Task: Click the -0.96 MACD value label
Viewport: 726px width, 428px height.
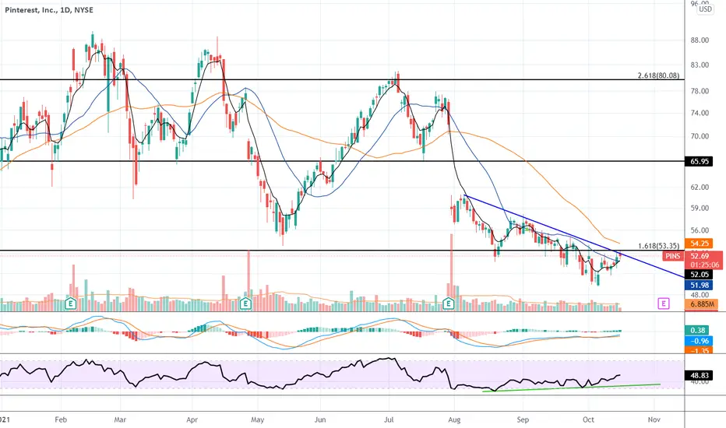Action: click(698, 341)
